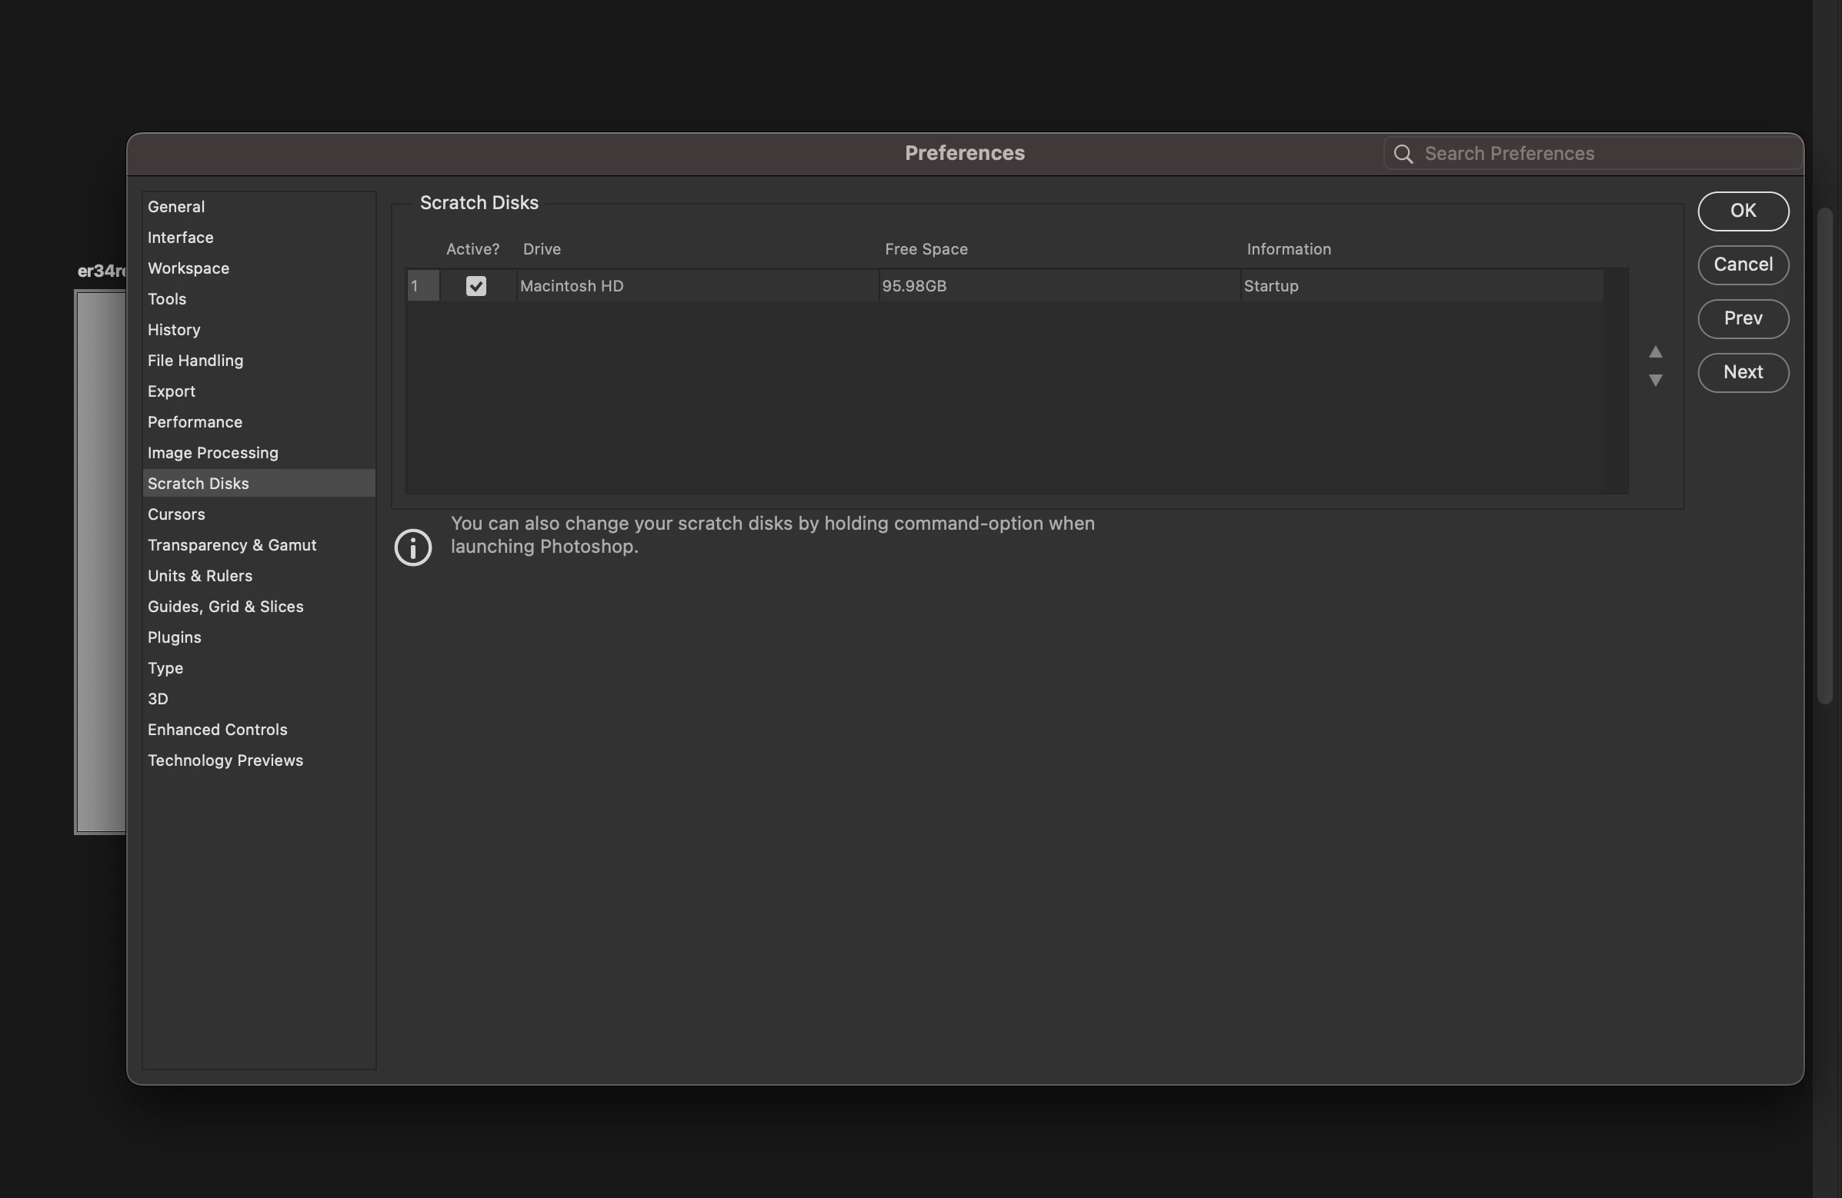
Task: Open Technology Previews section
Action: tap(225, 760)
